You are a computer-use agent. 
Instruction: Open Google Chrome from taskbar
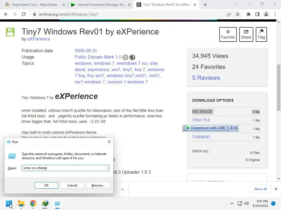click(33, 203)
